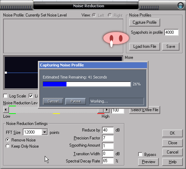The image size is (186, 169).
Task: Click the white control point on the graph
Action: click(x=6, y=73)
